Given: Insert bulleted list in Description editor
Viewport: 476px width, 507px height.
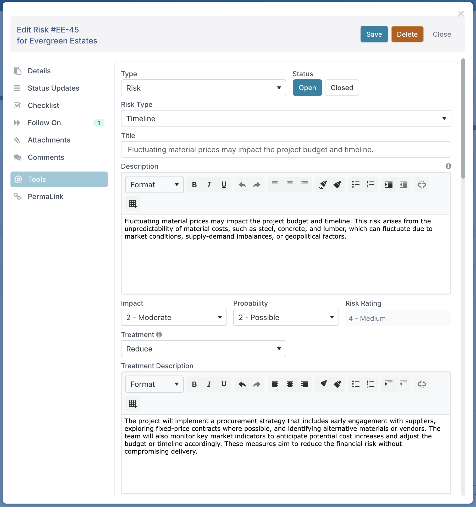Looking at the screenshot, I should pyautogui.click(x=356, y=185).
